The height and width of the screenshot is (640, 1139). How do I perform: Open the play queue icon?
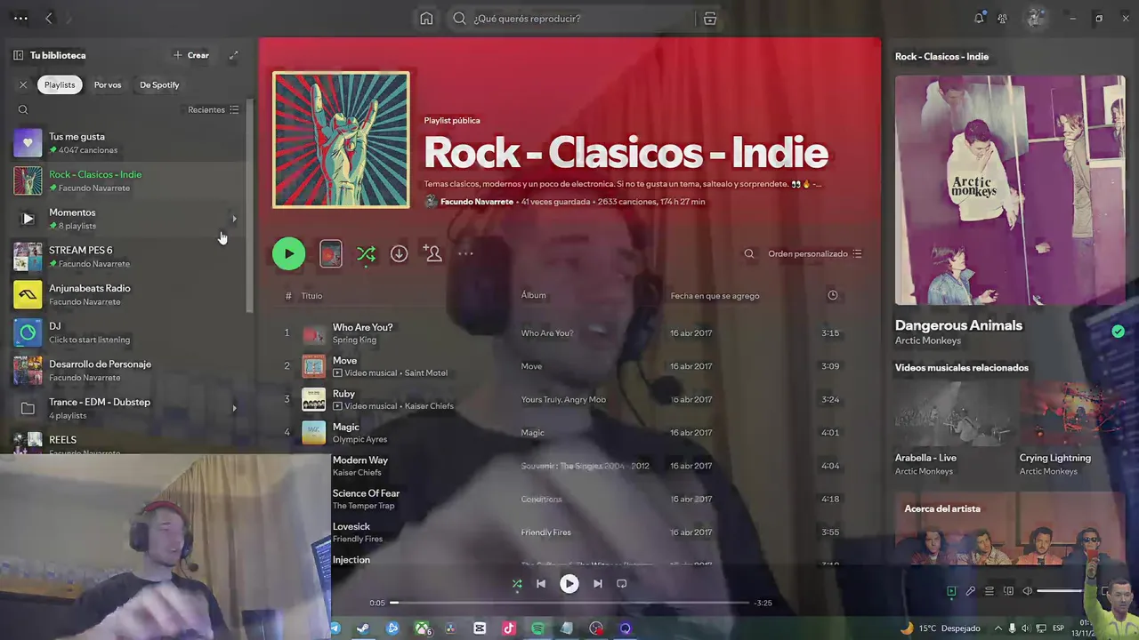[x=989, y=591]
